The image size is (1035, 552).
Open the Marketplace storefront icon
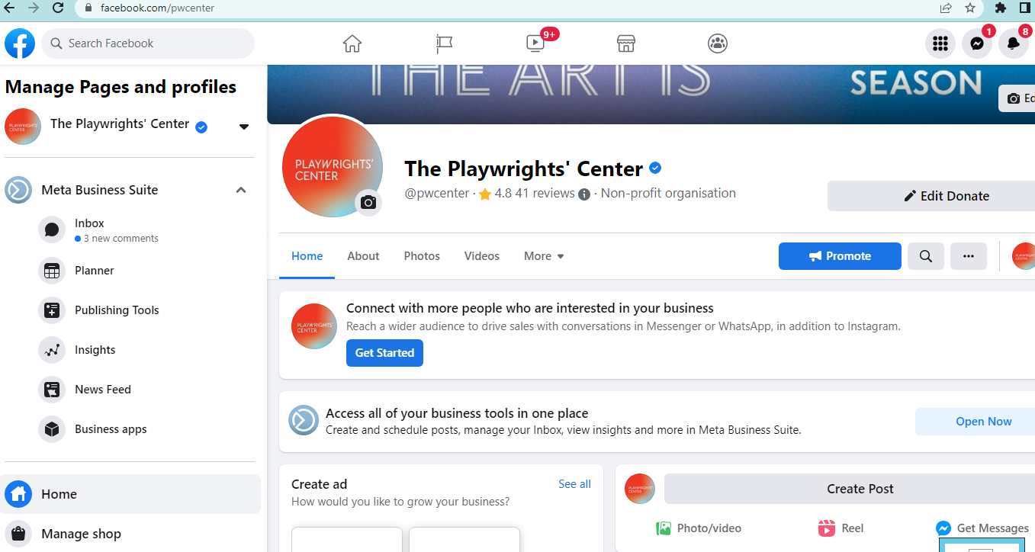pos(626,43)
